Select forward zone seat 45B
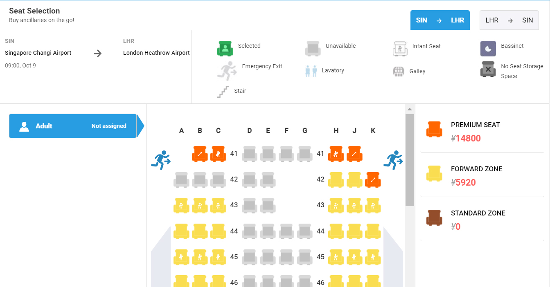 click(x=200, y=257)
